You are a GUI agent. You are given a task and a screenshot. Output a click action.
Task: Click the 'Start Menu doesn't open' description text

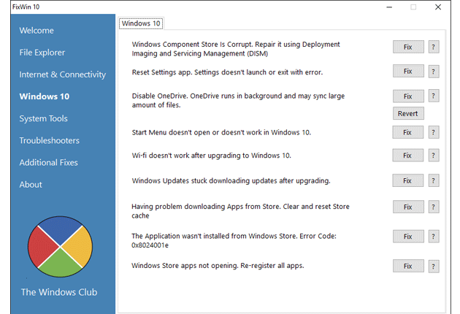point(221,133)
